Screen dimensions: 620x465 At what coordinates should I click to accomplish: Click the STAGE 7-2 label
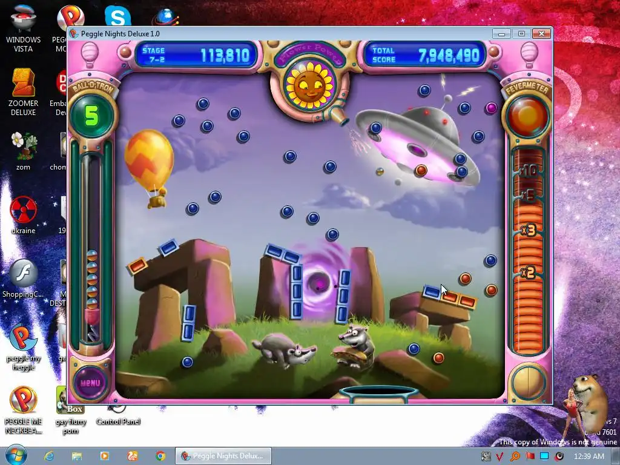153,55
